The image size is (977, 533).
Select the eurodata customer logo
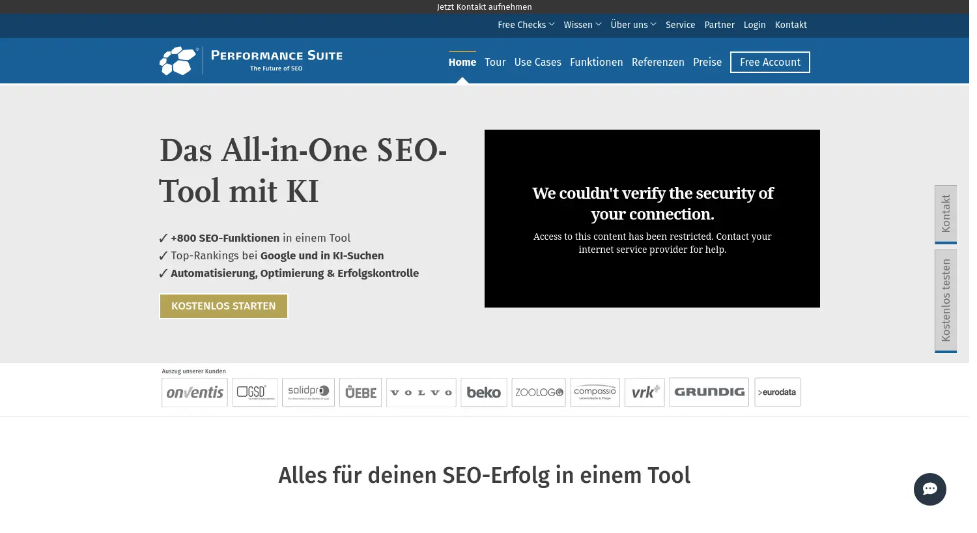pos(777,392)
